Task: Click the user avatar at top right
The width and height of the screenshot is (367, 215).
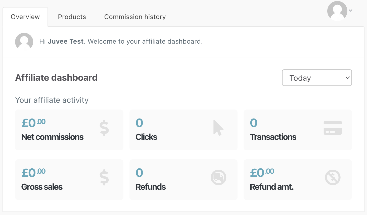Action: coord(337,11)
